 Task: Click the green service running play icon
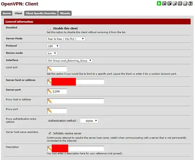pos(159,3)
